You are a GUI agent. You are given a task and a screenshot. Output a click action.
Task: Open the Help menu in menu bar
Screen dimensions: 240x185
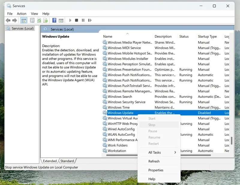pos(46,13)
